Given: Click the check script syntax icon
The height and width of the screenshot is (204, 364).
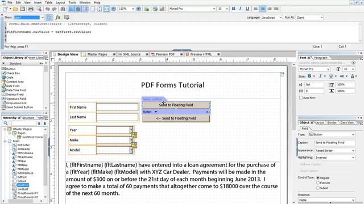Looking at the screenshot, I should (67, 18).
